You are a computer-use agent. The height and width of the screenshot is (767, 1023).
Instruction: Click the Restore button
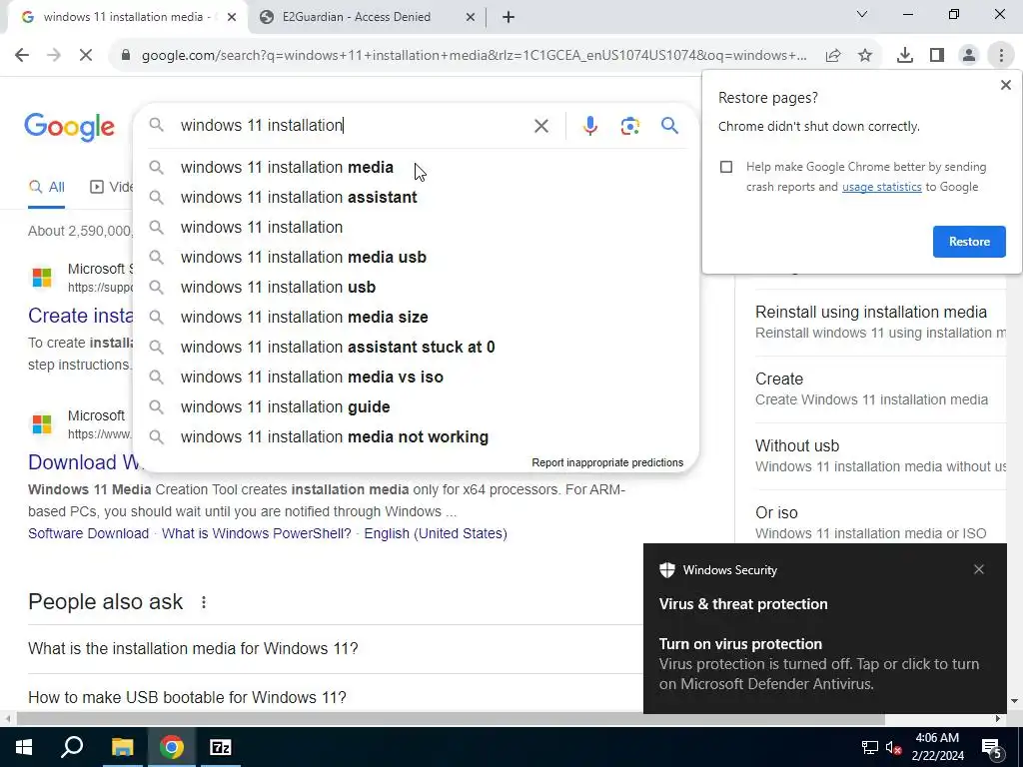click(x=969, y=242)
